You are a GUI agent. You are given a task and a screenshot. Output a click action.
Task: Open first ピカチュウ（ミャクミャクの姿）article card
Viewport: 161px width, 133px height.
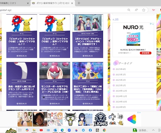click(x=22, y=36)
